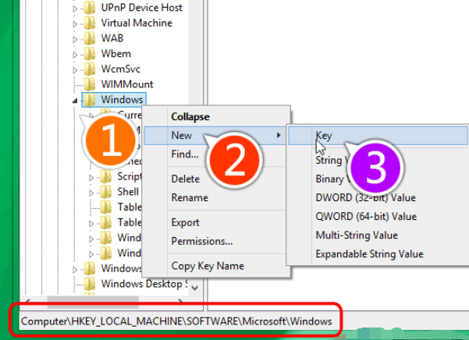Image resolution: width=469 pixels, height=340 pixels.
Task: Click Permissions... in the context menu
Action: [x=202, y=241]
